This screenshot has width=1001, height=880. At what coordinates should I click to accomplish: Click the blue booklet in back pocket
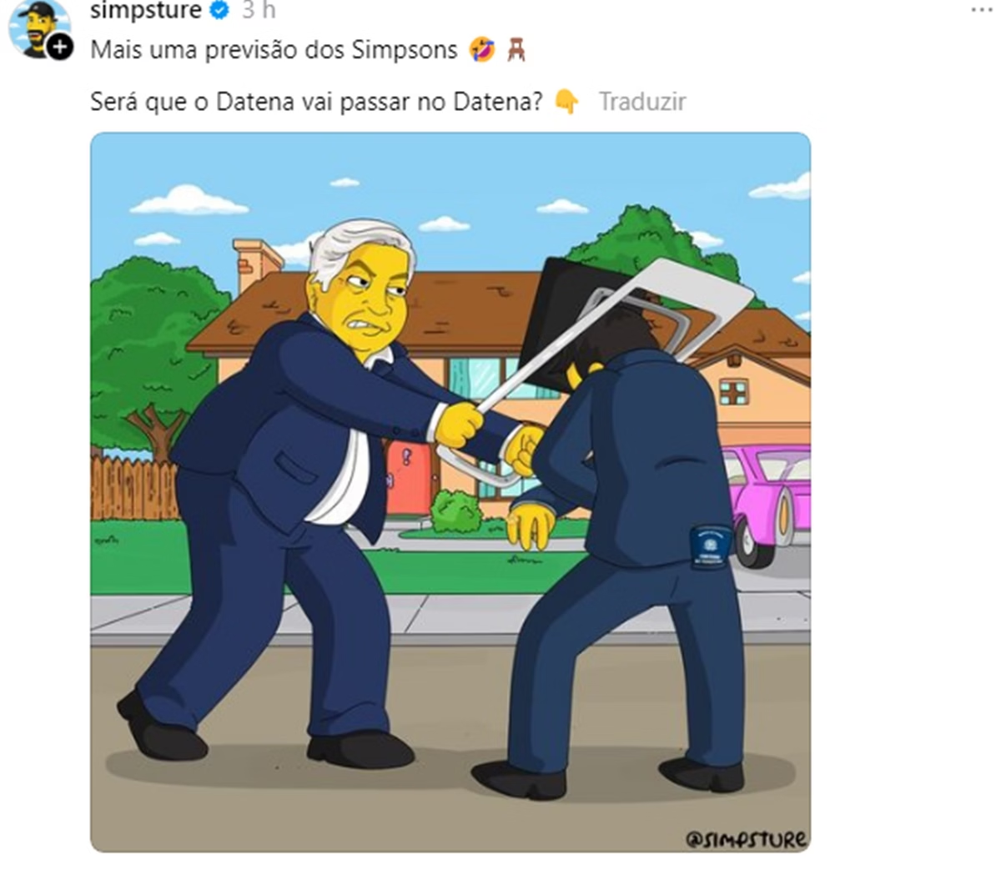[711, 546]
